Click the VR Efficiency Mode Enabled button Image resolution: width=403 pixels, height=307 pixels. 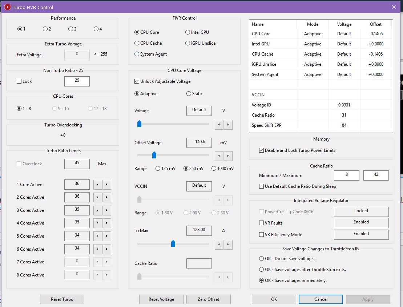point(361,235)
